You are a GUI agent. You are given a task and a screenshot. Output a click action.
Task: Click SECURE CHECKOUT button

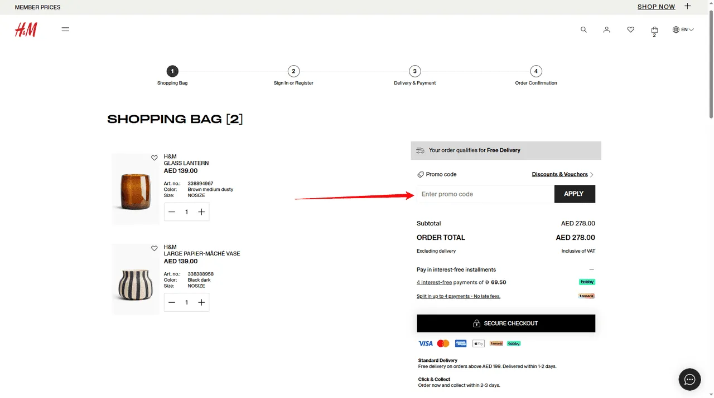[506, 323]
